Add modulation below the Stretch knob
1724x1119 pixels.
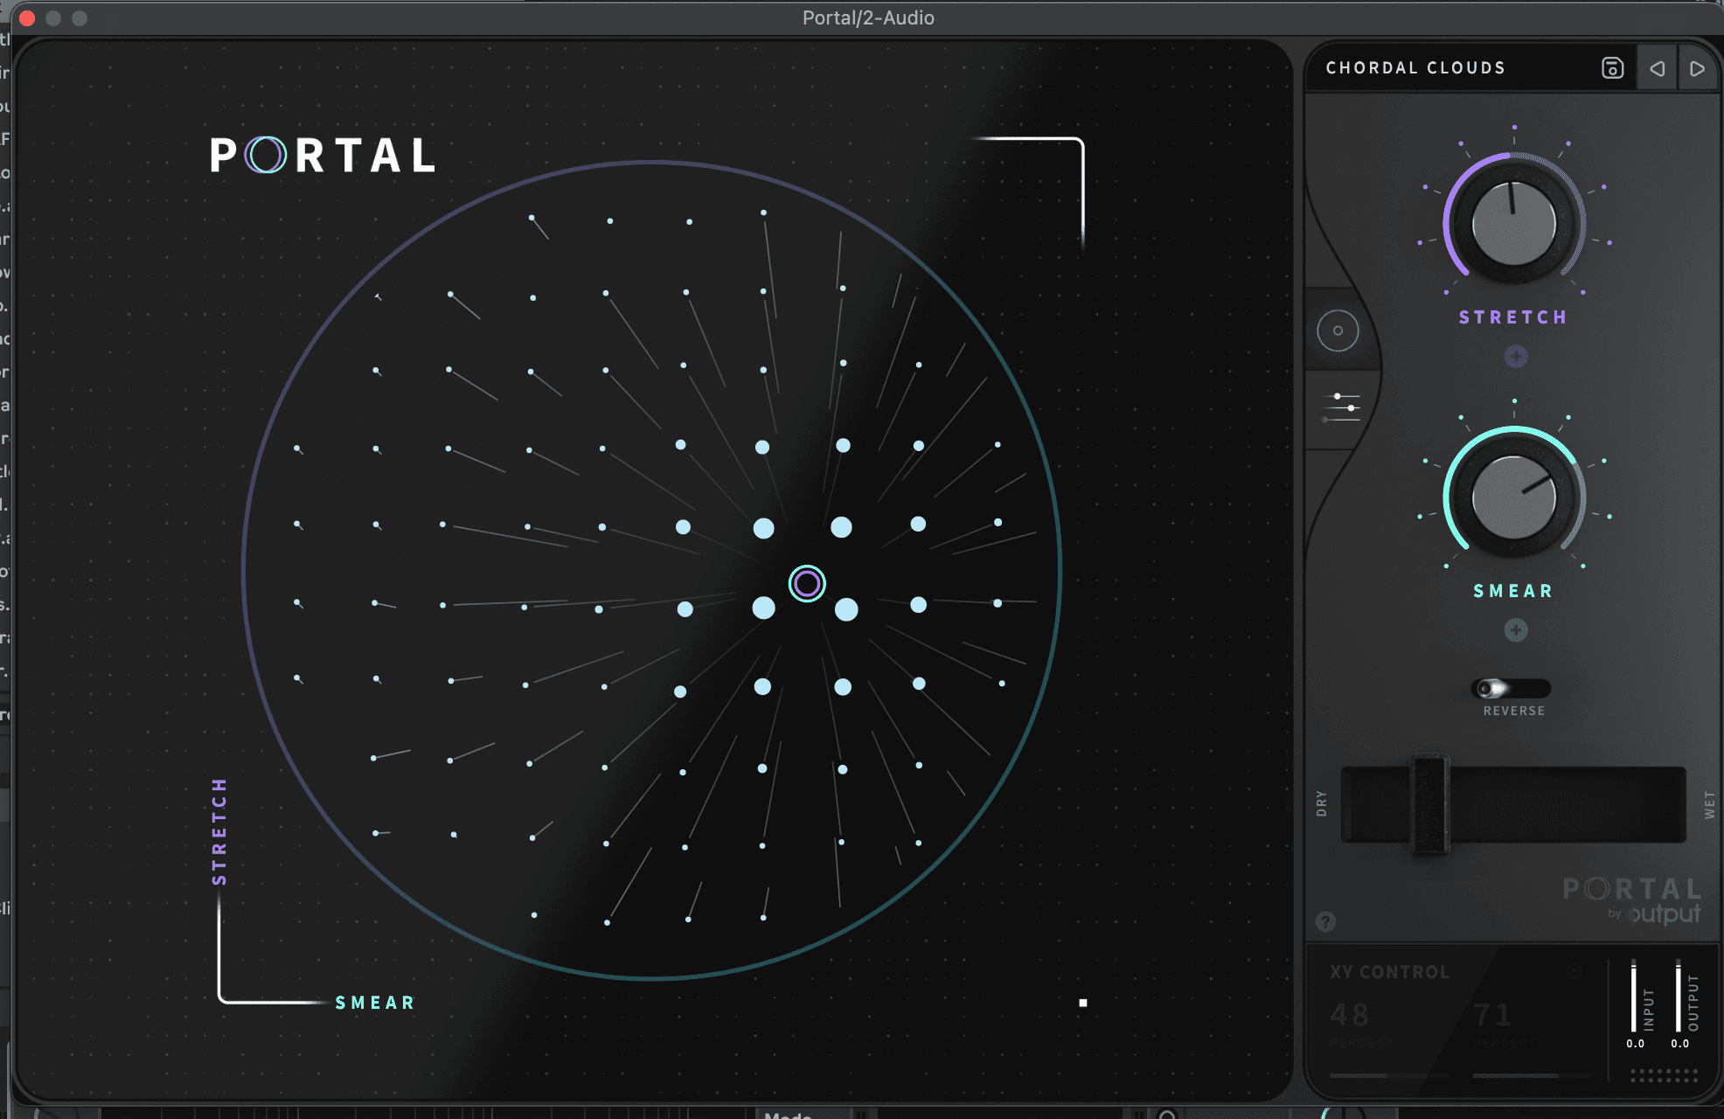[x=1516, y=356]
